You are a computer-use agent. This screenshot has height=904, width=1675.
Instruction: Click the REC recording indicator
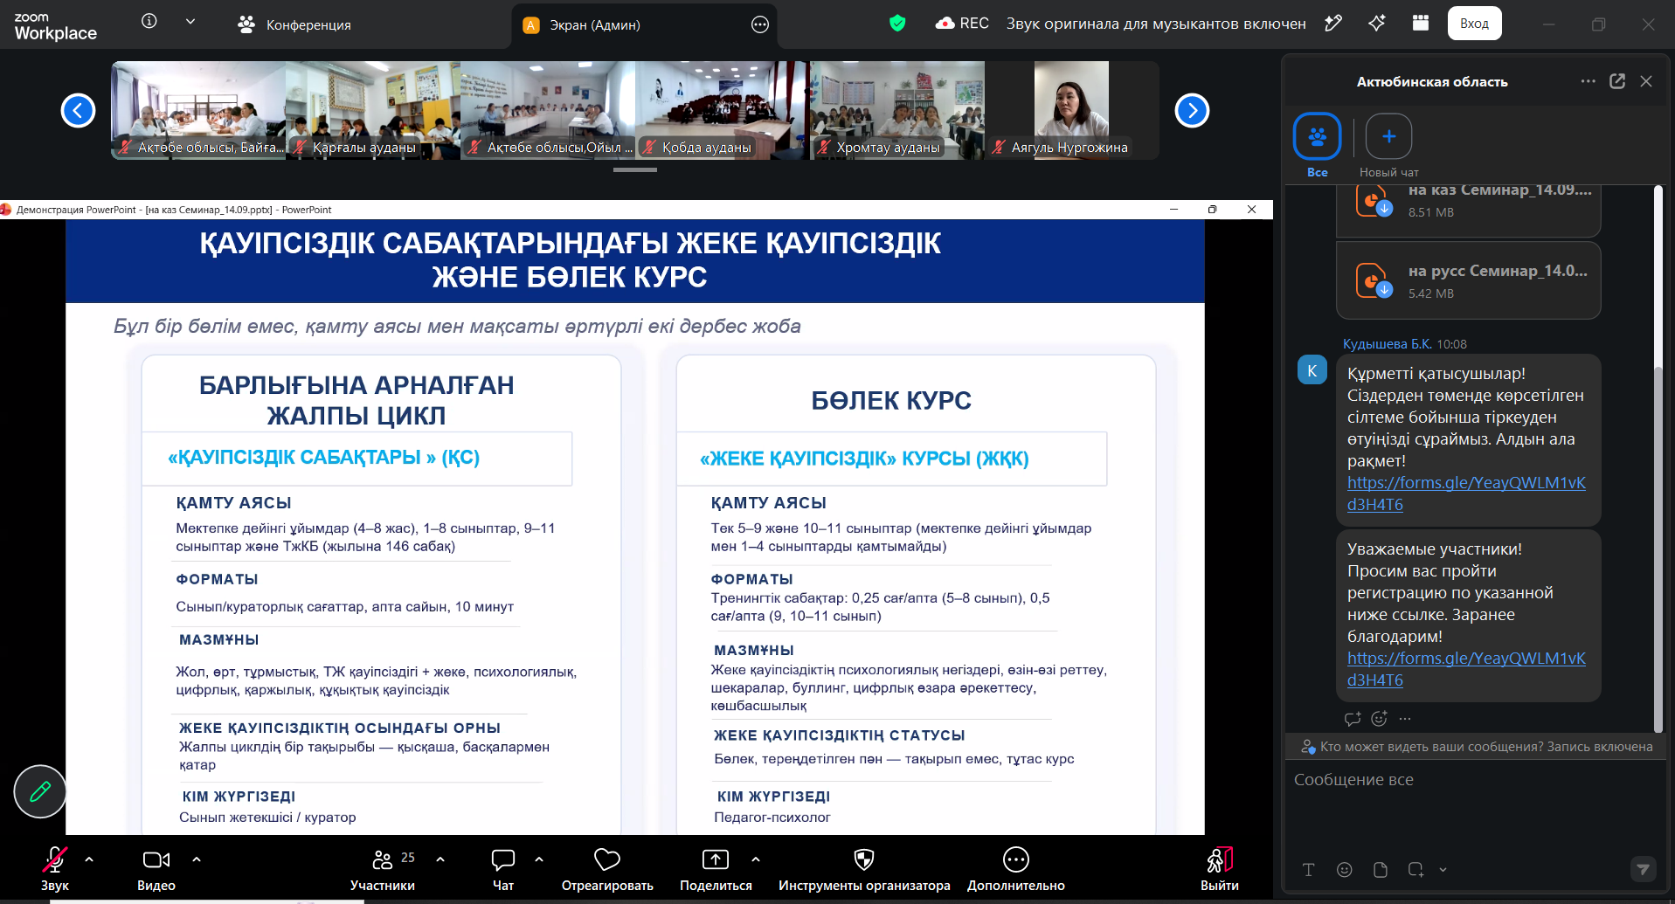(x=961, y=24)
